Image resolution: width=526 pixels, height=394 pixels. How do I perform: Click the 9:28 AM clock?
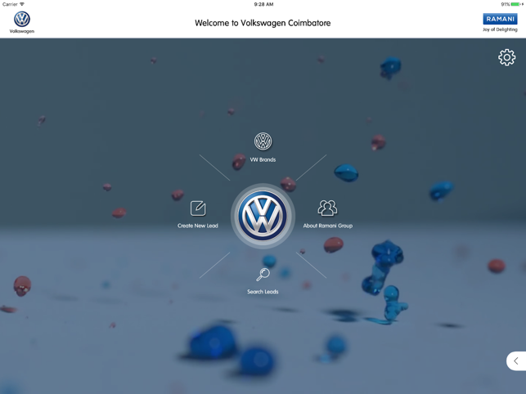click(x=263, y=4)
